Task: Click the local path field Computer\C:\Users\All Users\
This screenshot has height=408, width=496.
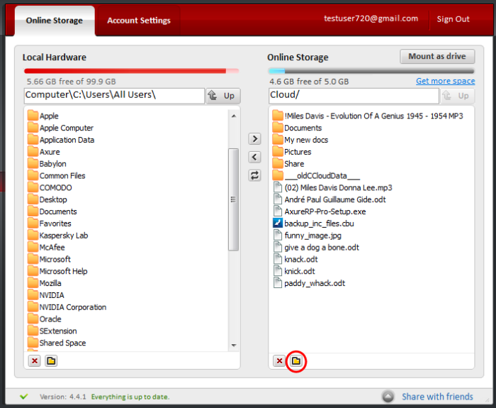Action: pos(114,96)
